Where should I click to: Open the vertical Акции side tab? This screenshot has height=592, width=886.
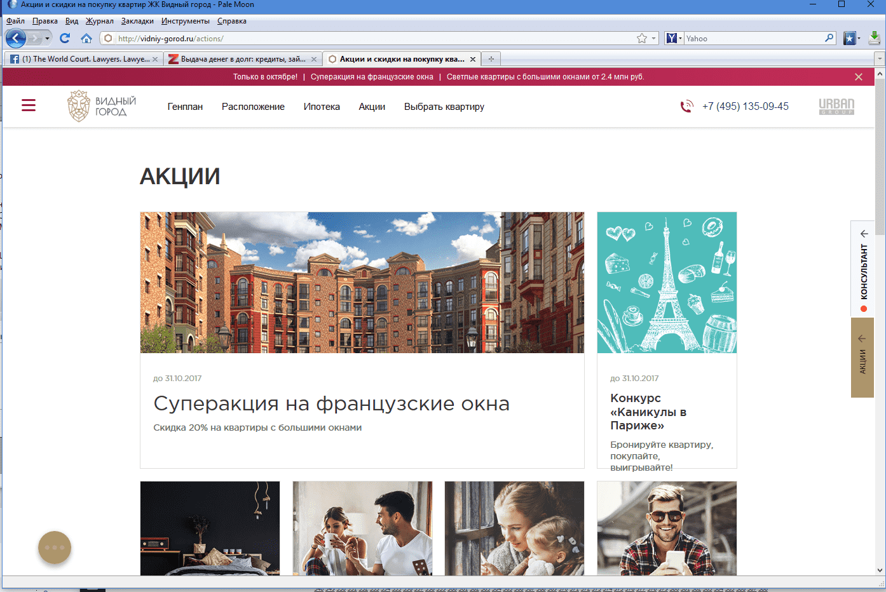point(862,358)
